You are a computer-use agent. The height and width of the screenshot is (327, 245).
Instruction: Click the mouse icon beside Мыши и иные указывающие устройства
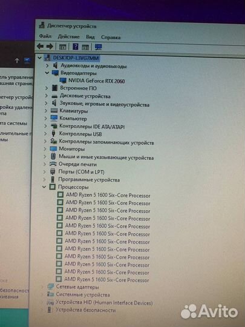tap(53, 156)
